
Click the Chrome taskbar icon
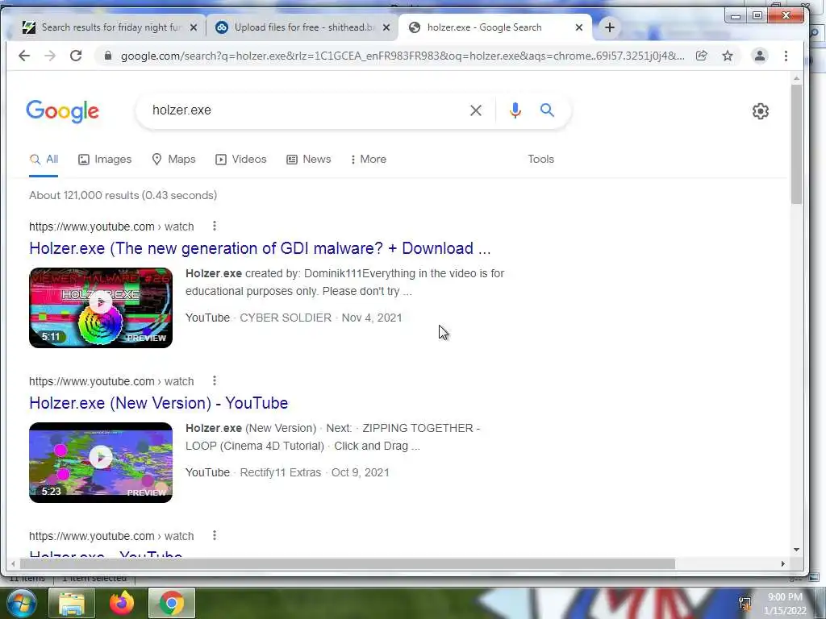pos(172,603)
